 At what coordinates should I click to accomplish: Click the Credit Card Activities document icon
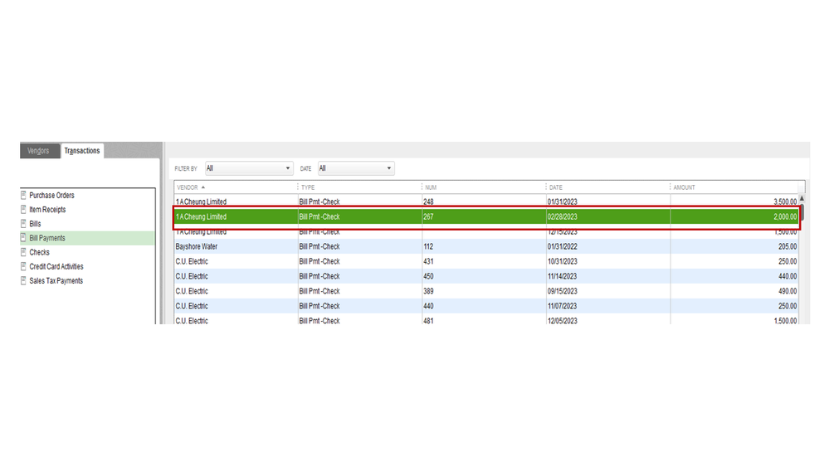point(23,266)
